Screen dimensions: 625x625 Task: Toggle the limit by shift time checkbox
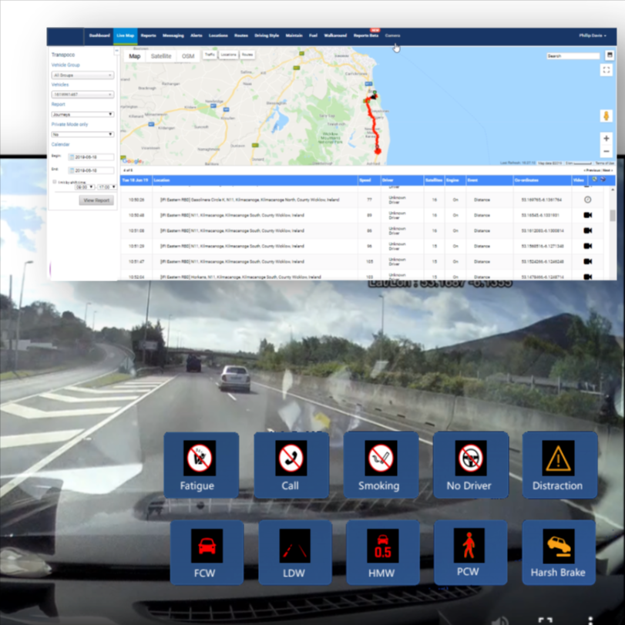[54, 182]
